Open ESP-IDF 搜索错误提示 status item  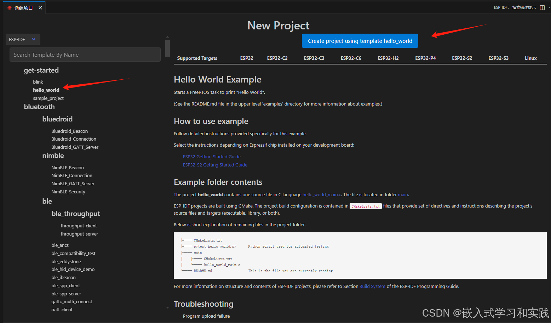tap(515, 7)
